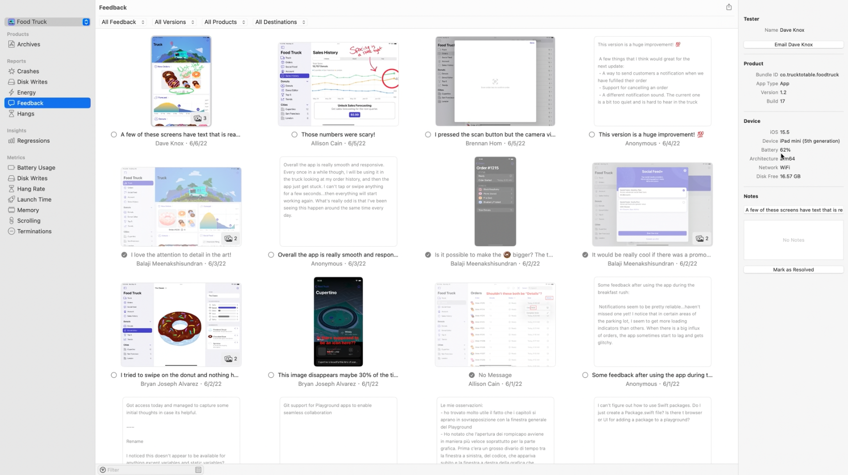The height and width of the screenshot is (475, 848).
Task: Click the filter options icon beside the filter field
Action: (x=198, y=470)
